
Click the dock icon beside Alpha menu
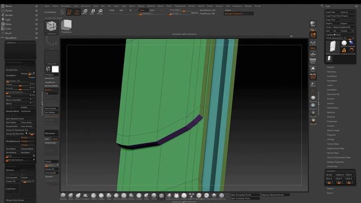(x=36, y=24)
